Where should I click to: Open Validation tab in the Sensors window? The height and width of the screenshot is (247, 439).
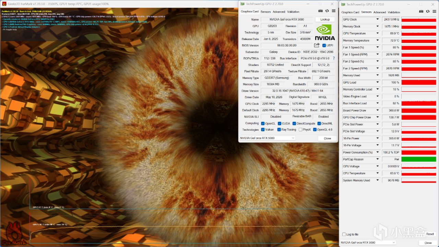pos(394,12)
